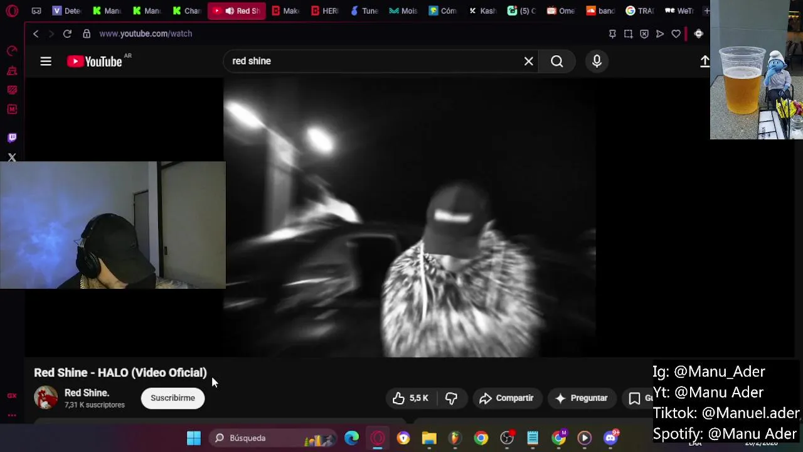This screenshot has width=803, height=452.
Task: Click the pin icon in address bar
Action: point(612,34)
